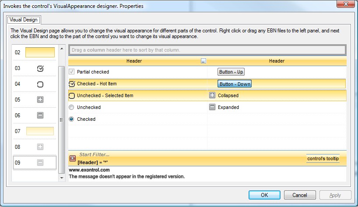This screenshot has width=358, height=207.
Task: Select the checkmark skin item 03
Action: 40,68
